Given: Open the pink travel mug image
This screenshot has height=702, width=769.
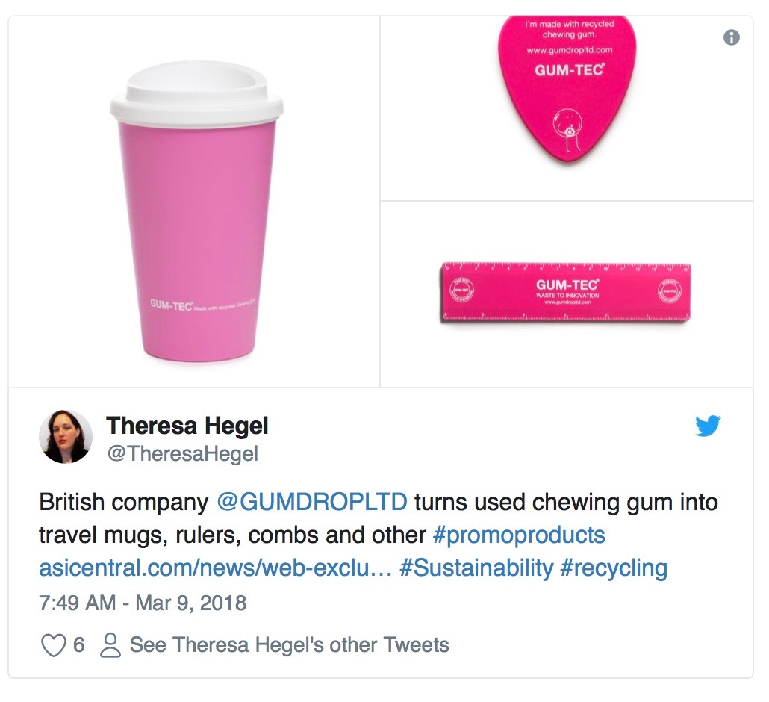Looking at the screenshot, I should pos(194,202).
